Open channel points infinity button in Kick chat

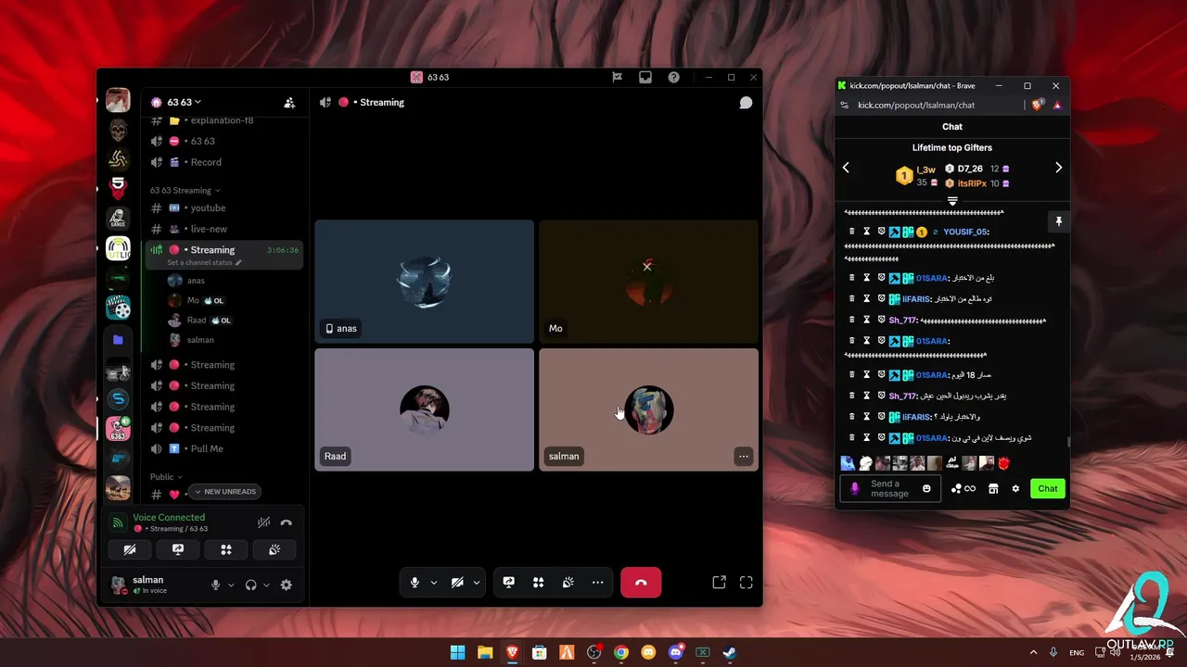pos(964,488)
